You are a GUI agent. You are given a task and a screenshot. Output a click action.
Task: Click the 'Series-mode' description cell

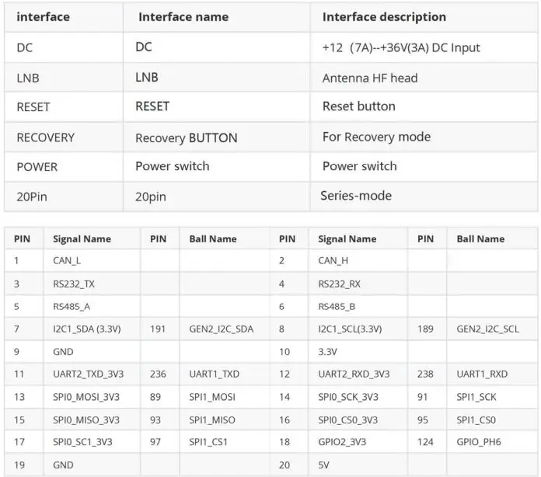click(x=356, y=196)
